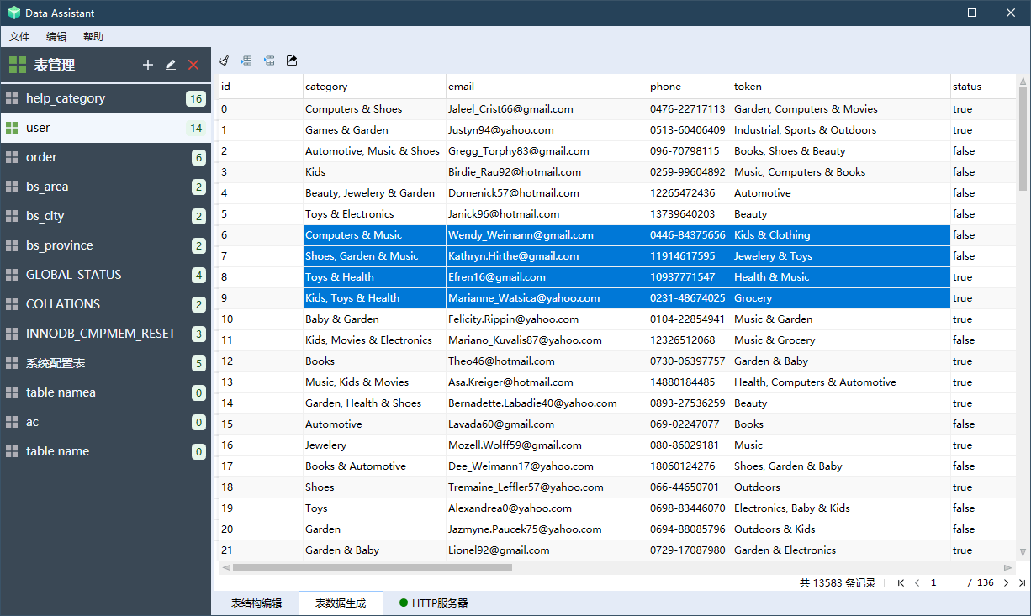Switch to the HTTP服务器 tab
Screen dimensions: 1031x616
click(433, 603)
